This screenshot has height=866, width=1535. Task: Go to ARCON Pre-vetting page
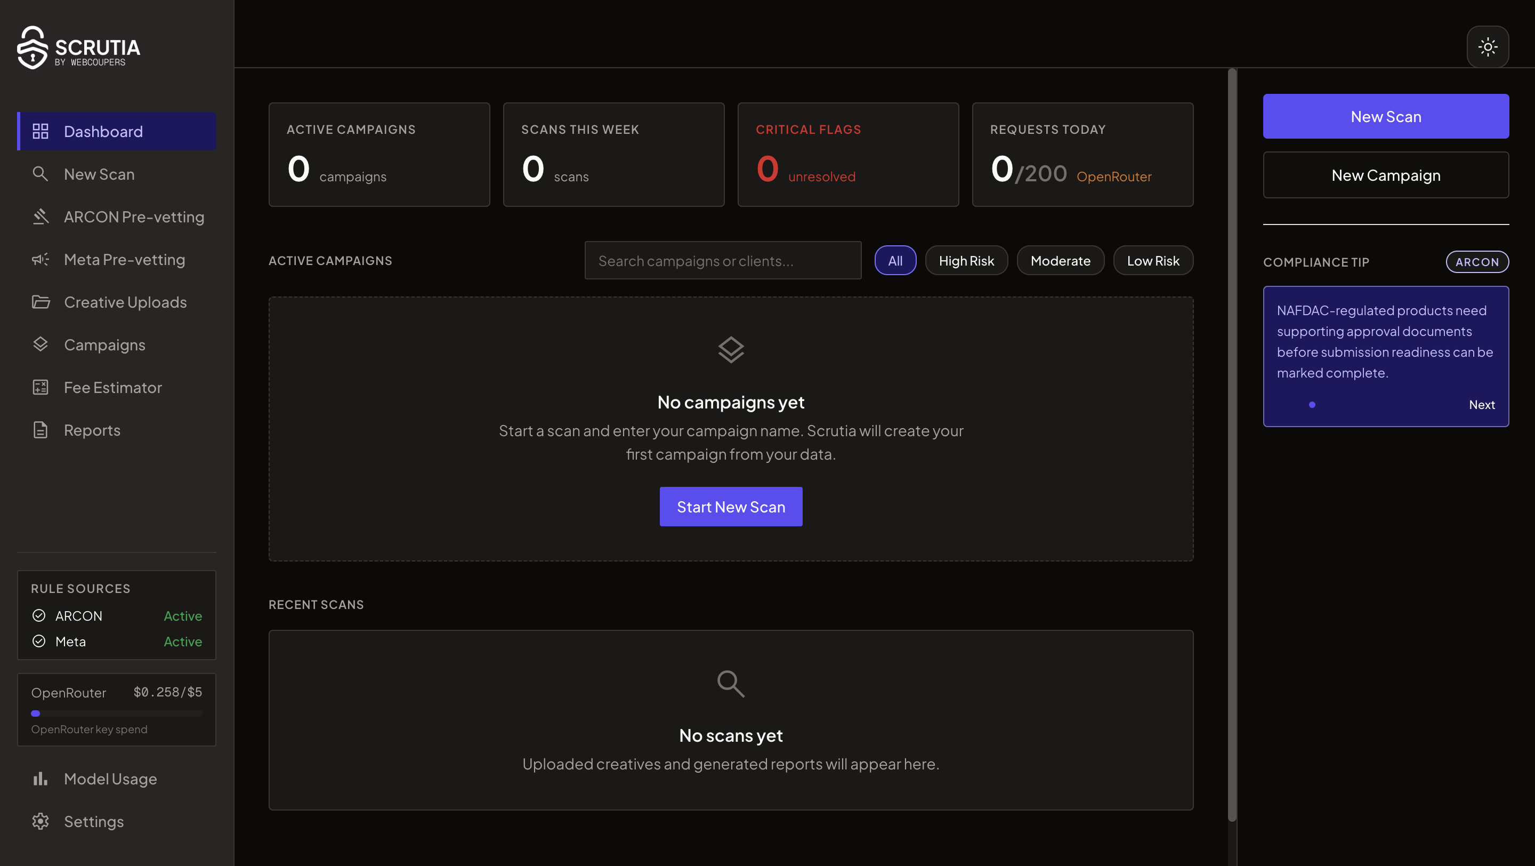click(117, 217)
